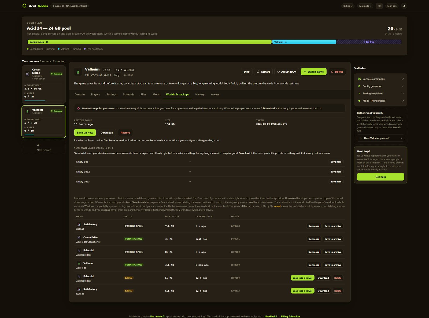The width and height of the screenshot is (429, 318).
Task: Copy the server IP address
Action: click(117, 75)
